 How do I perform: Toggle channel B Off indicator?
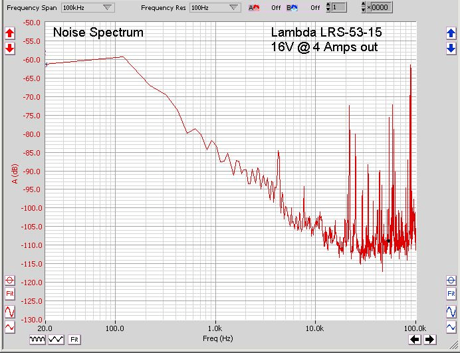(315, 8)
